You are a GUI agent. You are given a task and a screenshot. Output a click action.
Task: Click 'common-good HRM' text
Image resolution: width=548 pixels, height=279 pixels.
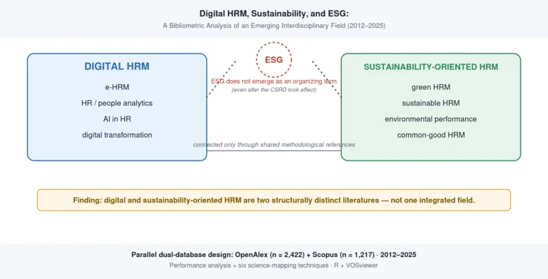[431, 135]
